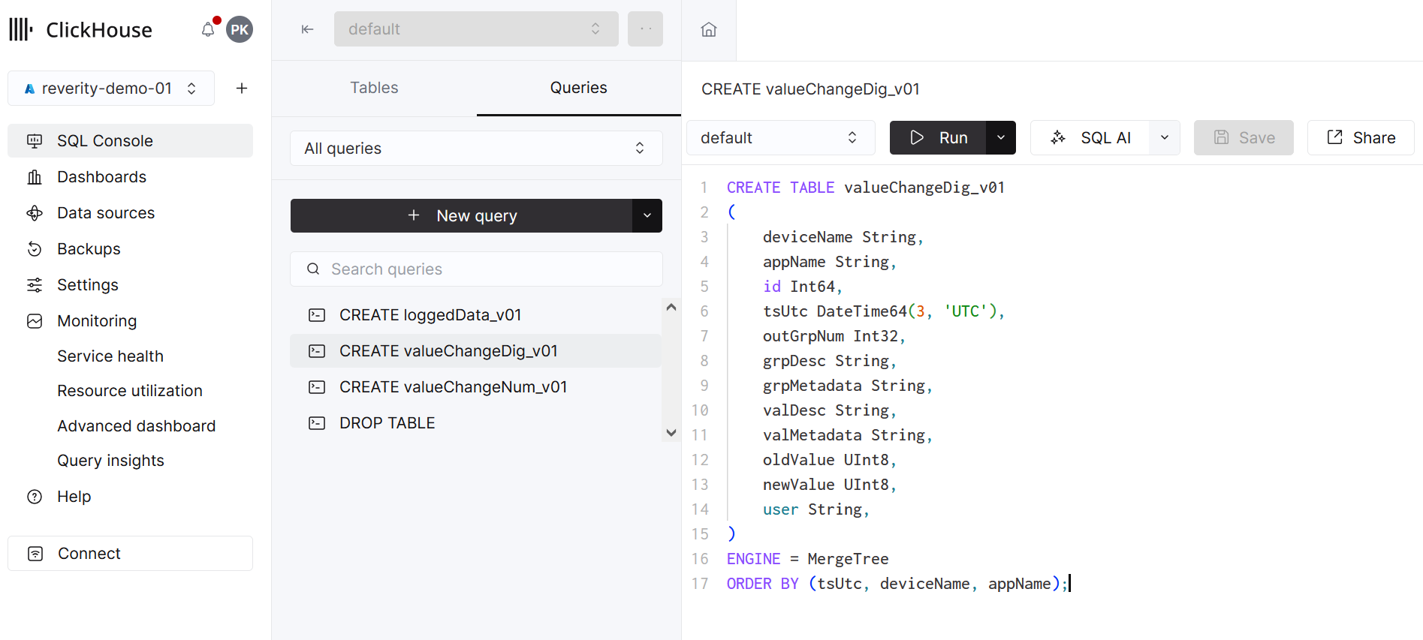Expand the SQL AI options arrow

(1165, 137)
